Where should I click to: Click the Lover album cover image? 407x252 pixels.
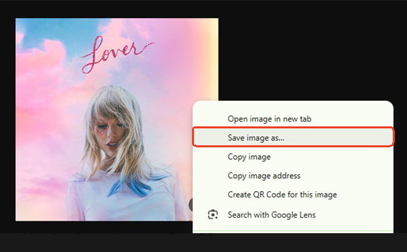click(x=117, y=120)
